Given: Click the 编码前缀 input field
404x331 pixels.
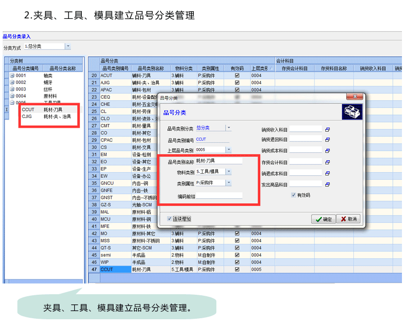Looking at the screenshot, I should (219, 196).
